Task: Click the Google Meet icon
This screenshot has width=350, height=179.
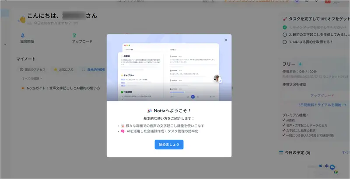Action: pyautogui.click(x=336, y=172)
